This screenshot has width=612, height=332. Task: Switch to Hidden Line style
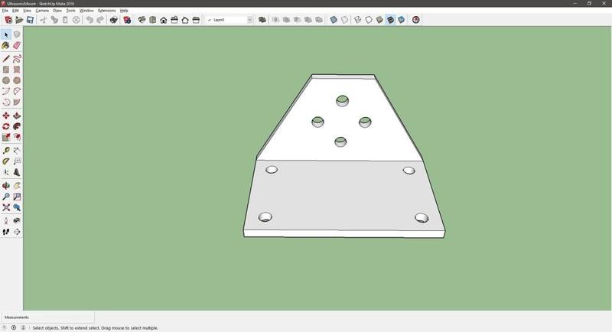click(x=369, y=19)
